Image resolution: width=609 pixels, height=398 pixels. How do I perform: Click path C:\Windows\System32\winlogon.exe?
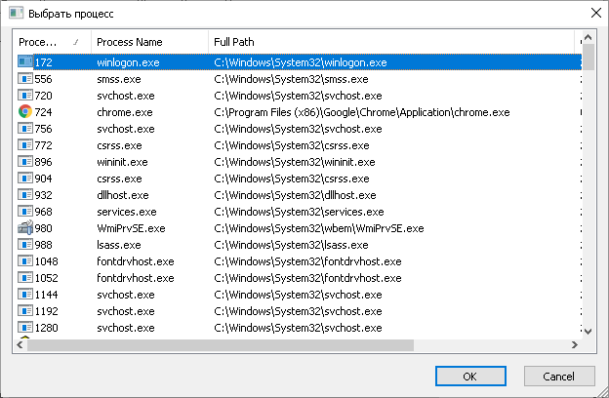pos(301,62)
